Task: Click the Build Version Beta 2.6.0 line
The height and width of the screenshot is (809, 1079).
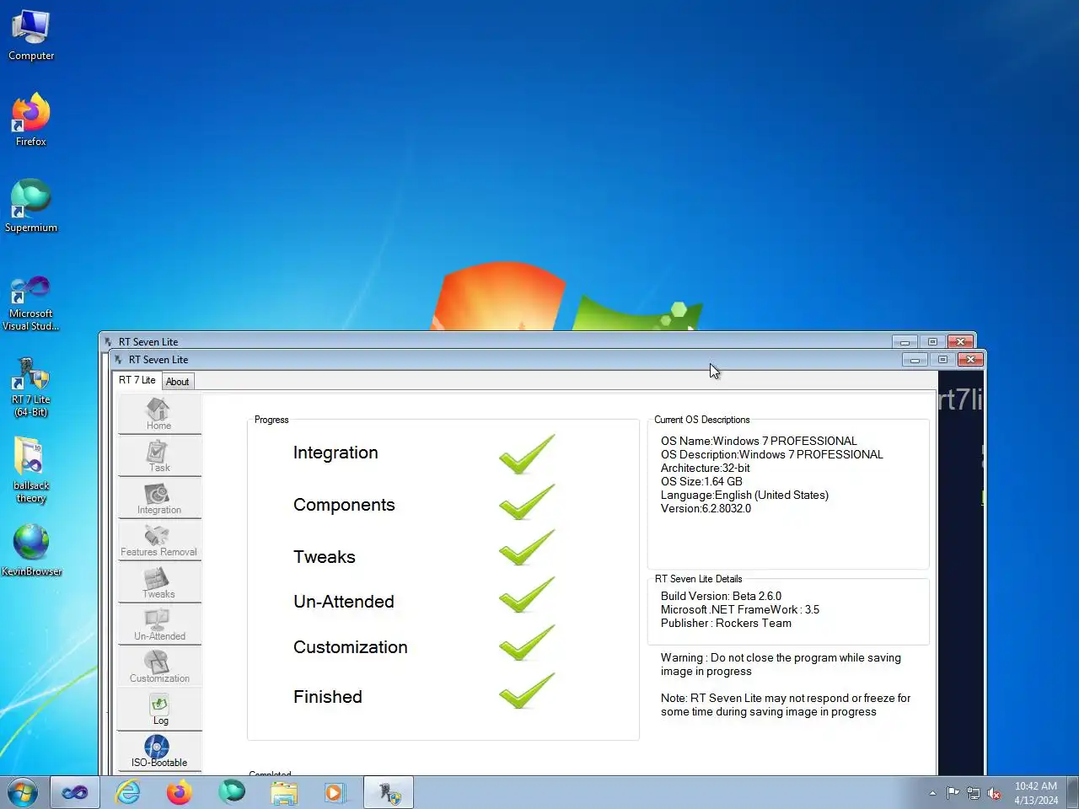Action: click(721, 596)
